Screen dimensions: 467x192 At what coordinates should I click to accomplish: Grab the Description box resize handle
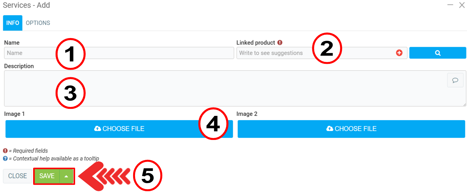click(464, 105)
